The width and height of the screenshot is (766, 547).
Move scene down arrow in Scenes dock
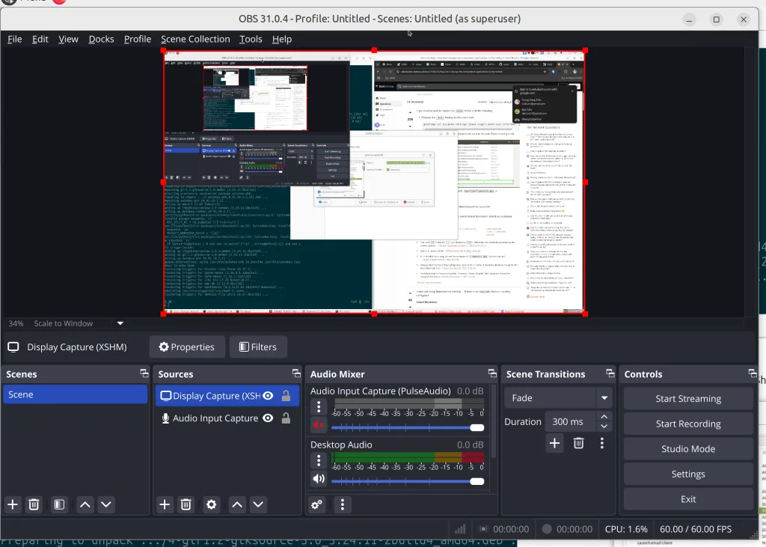pyautogui.click(x=106, y=504)
